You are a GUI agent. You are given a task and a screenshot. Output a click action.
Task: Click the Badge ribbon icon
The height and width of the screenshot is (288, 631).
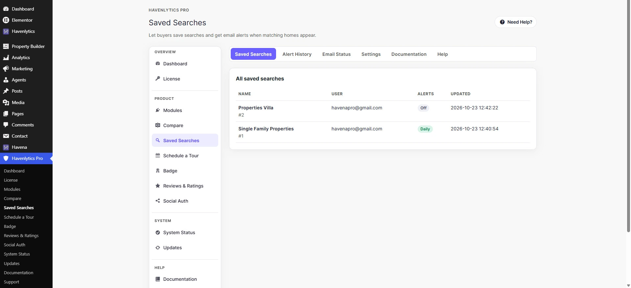[158, 170]
